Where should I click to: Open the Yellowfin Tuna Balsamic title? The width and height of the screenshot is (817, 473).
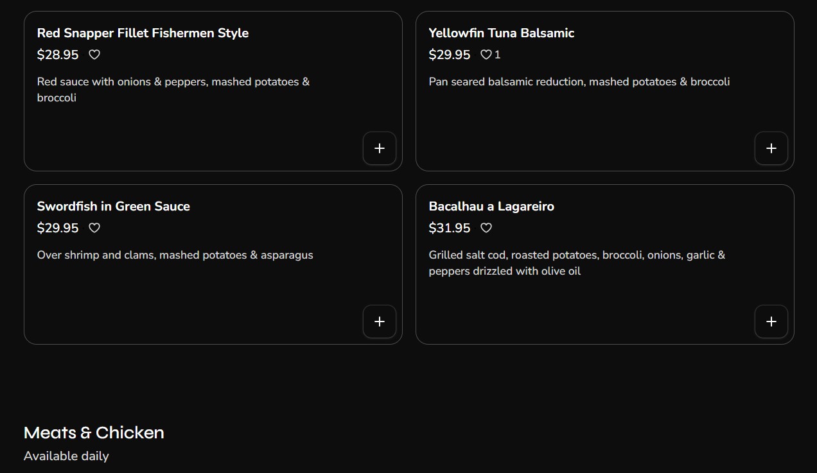click(501, 33)
